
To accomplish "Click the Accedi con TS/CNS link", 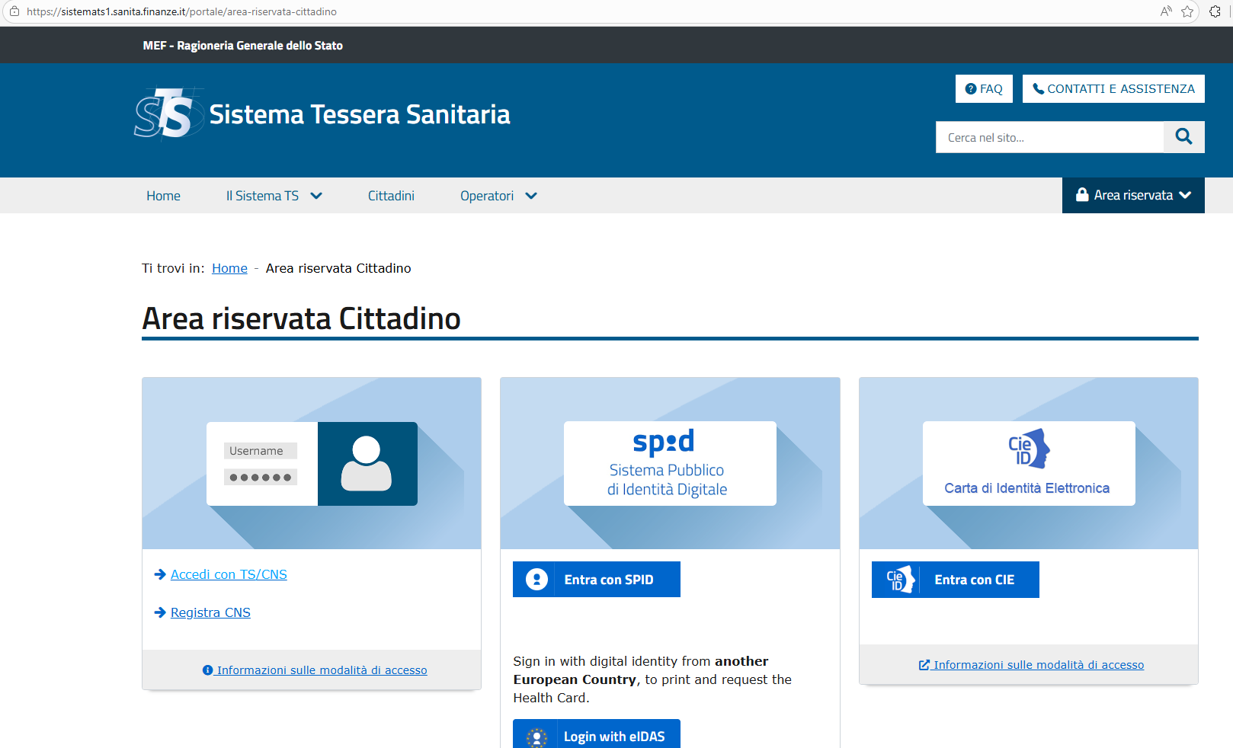I will coord(229,574).
